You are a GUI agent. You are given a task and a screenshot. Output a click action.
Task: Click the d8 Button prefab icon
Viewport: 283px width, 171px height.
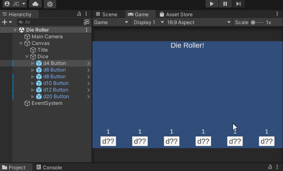click(x=39, y=77)
